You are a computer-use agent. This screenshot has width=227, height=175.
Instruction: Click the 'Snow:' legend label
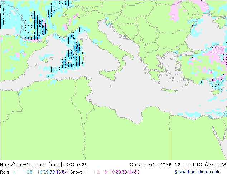pyautogui.click(x=76, y=172)
